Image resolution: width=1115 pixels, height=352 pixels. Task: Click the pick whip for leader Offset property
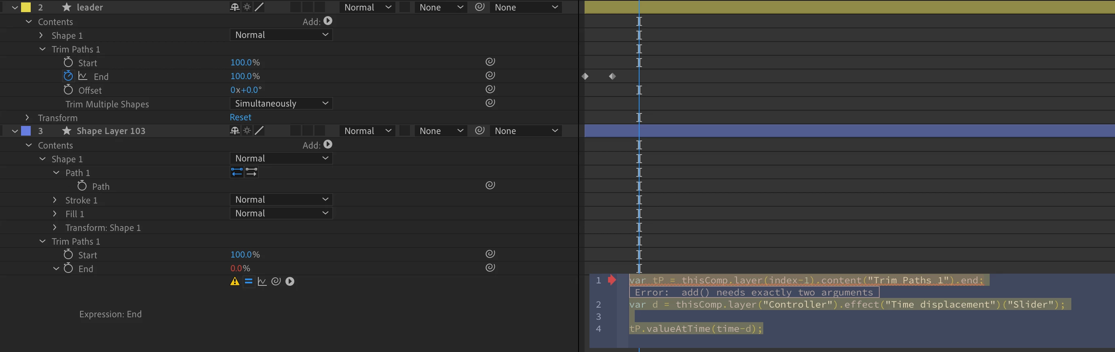point(490,90)
